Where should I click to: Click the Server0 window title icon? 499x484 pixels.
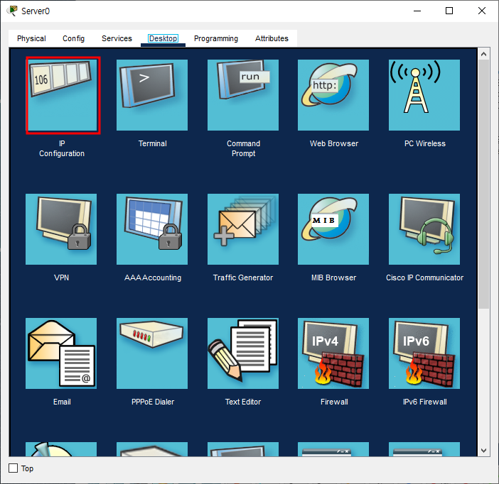coord(12,11)
